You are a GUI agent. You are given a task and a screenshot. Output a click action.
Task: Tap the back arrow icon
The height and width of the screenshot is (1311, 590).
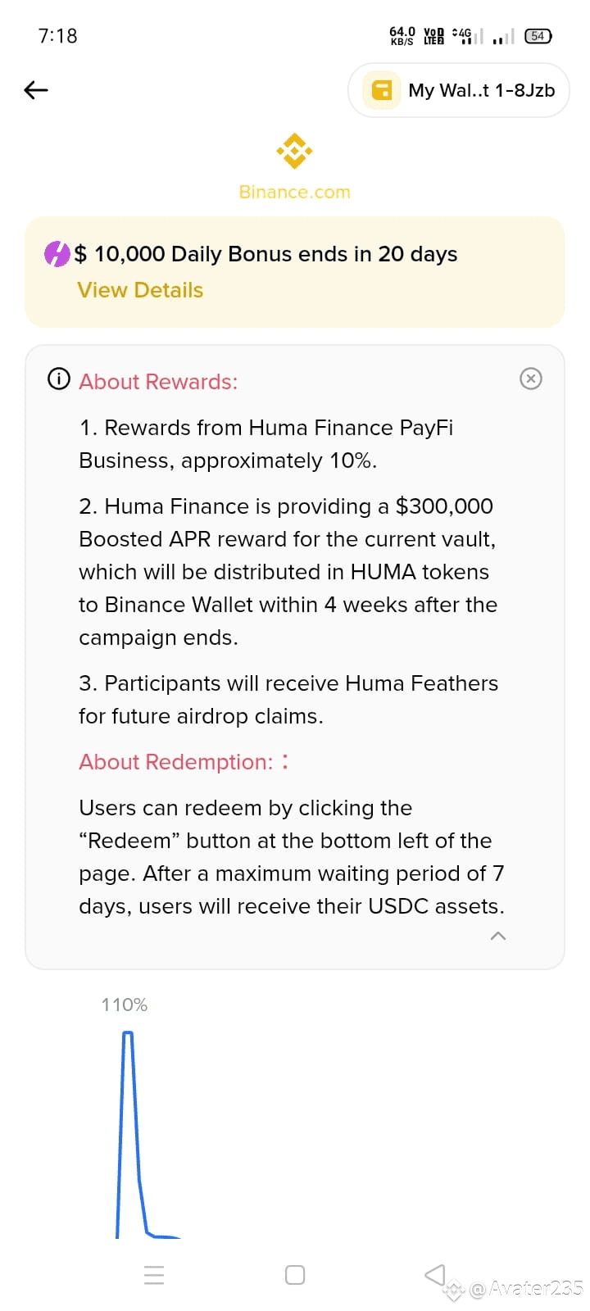coord(36,90)
